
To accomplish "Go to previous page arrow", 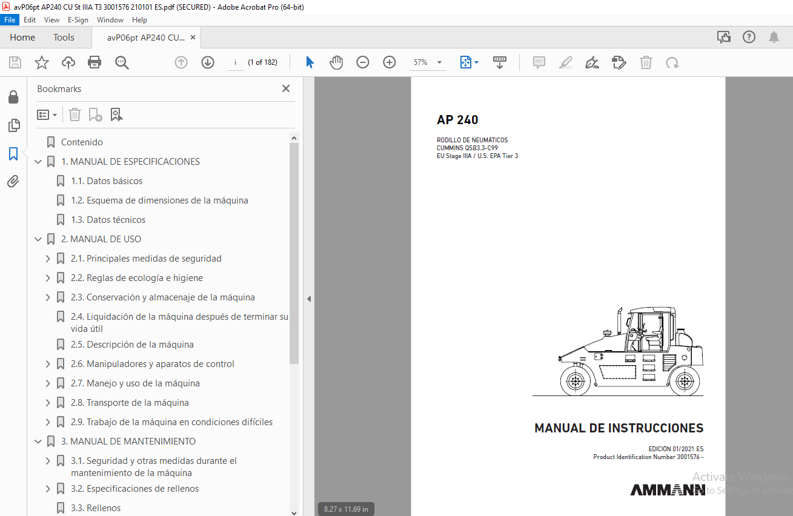I will pos(181,62).
